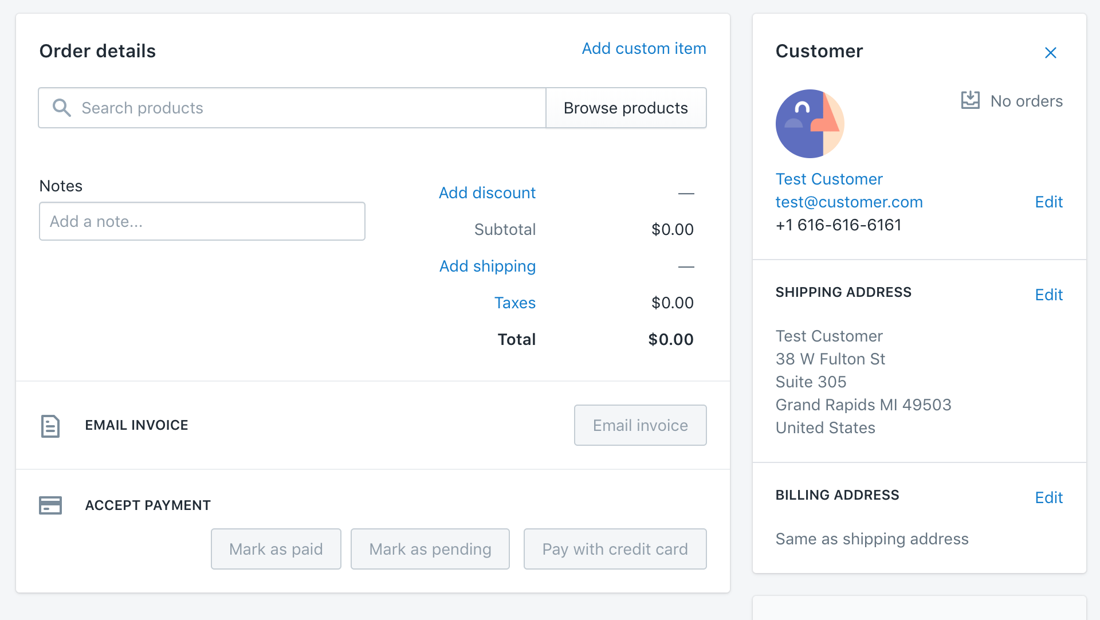The image size is (1100, 620).
Task: Click the search magnifier icon in the products field
Action: [61, 108]
